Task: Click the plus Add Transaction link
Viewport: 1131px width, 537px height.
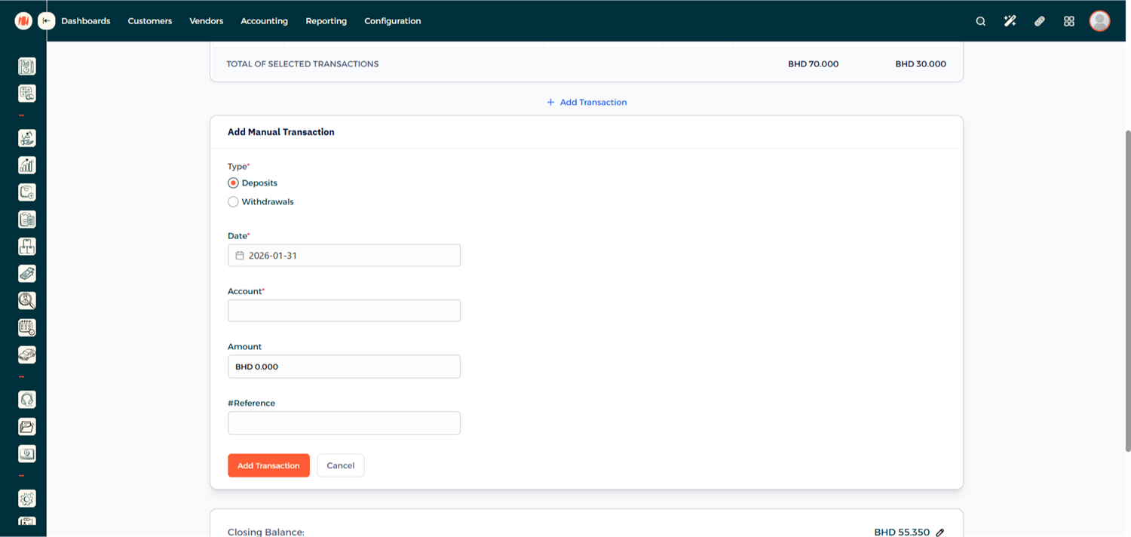Action: (x=587, y=102)
